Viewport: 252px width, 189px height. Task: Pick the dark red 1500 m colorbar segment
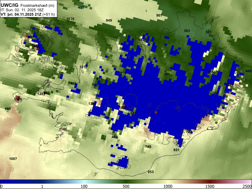210,182
